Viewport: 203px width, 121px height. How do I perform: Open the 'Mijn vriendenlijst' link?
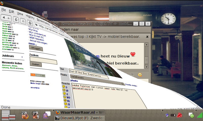(38, 32)
